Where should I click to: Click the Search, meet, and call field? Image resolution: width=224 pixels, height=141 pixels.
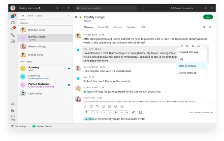point(106,8)
